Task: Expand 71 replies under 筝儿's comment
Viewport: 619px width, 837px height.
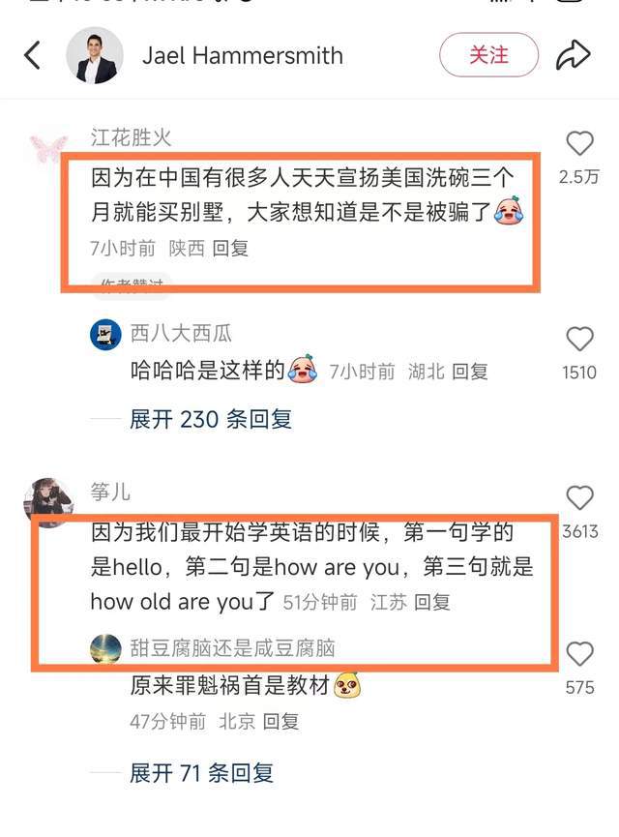Action: 202,773
